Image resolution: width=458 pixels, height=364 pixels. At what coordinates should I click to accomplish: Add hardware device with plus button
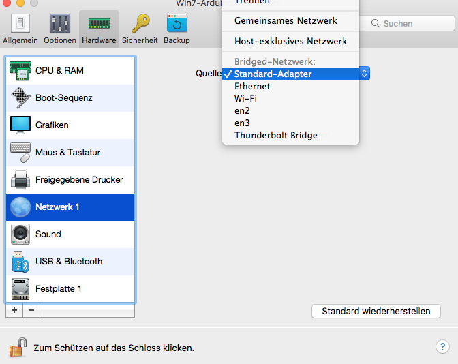(x=14, y=310)
